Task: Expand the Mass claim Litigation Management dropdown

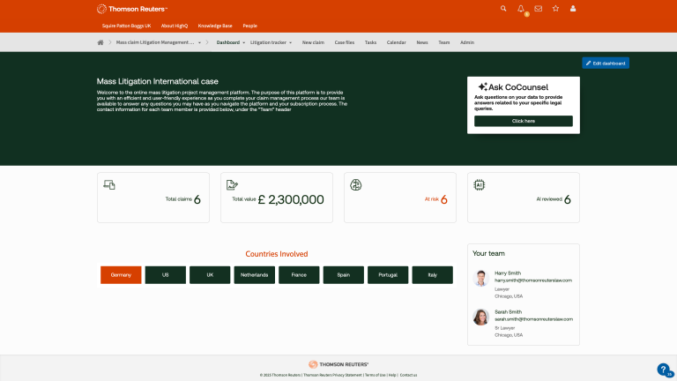Action: tap(199, 42)
